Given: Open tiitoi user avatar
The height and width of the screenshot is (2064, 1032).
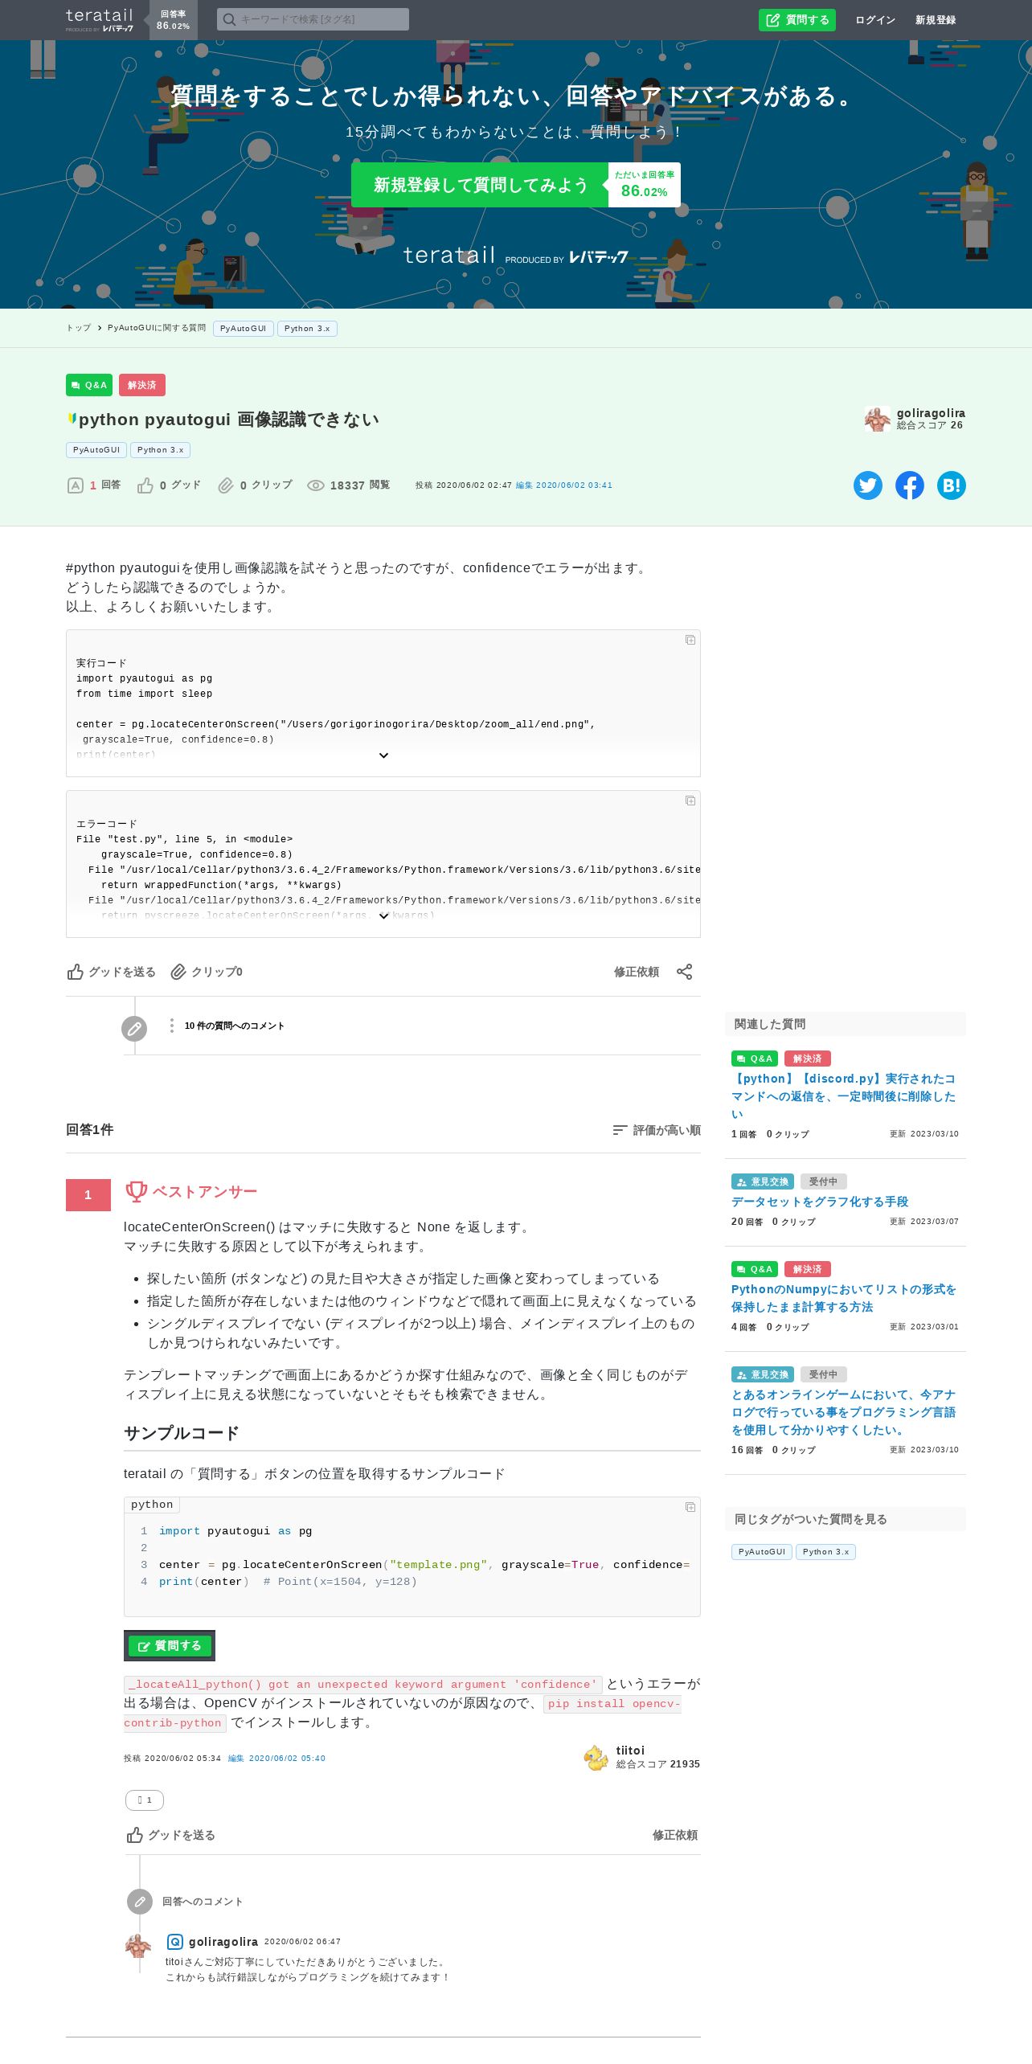Looking at the screenshot, I should coord(596,1757).
